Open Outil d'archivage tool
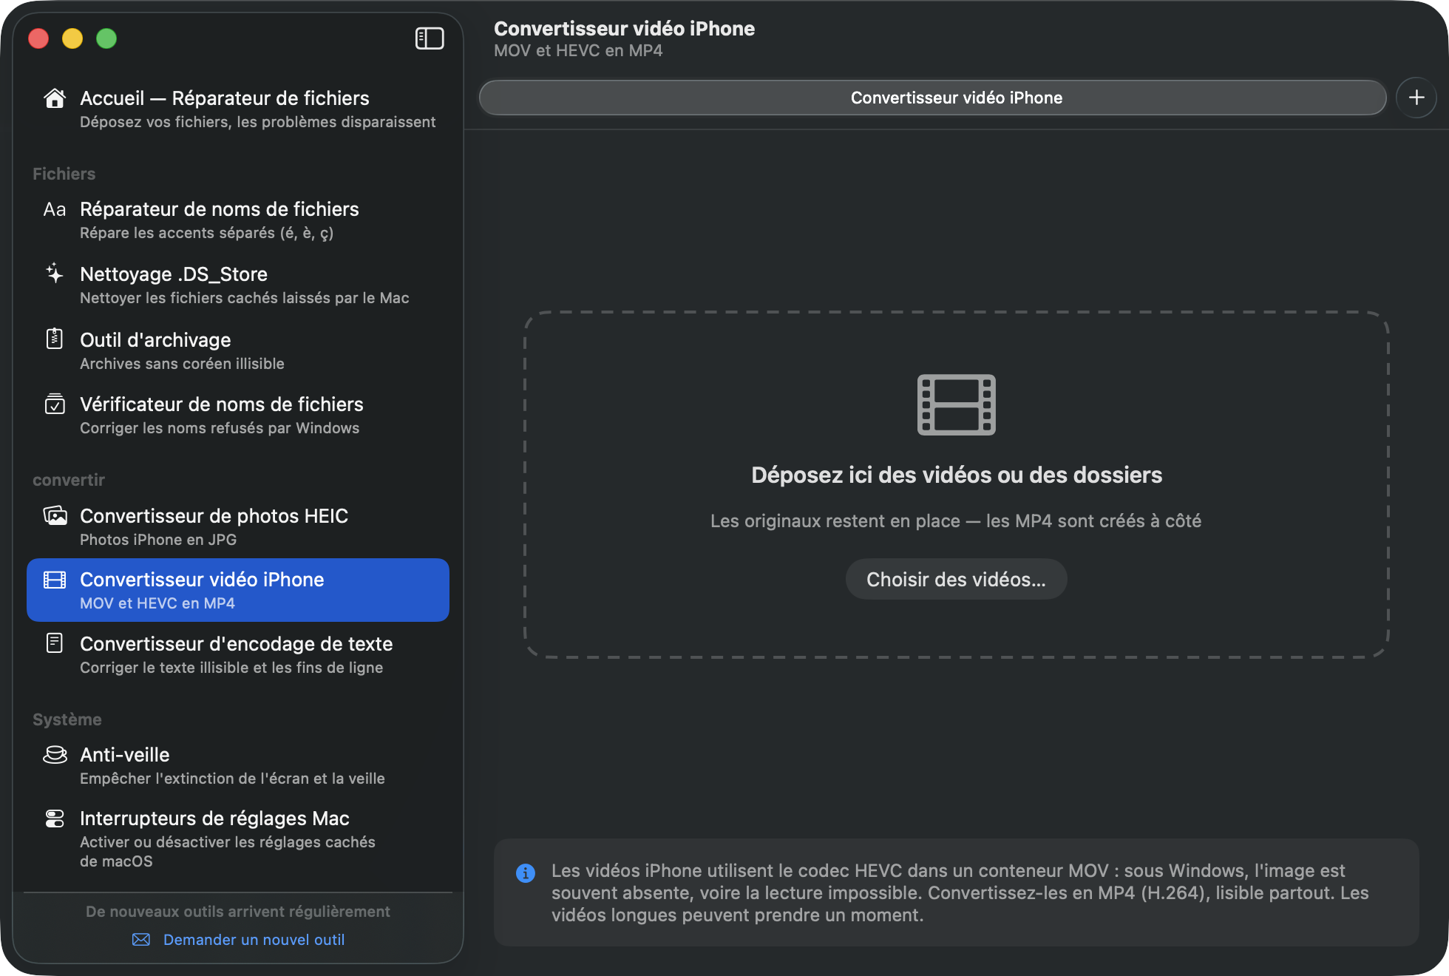Image resolution: width=1449 pixels, height=976 pixels. tap(238, 350)
